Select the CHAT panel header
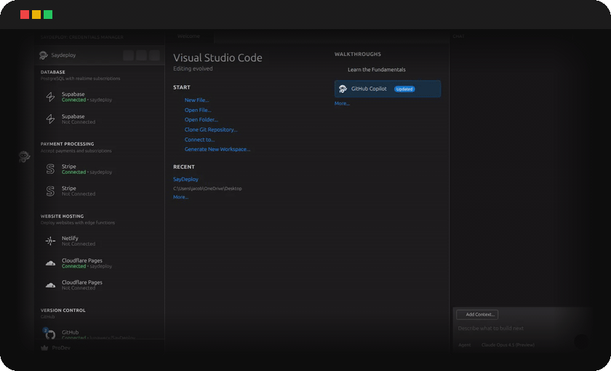611x371 pixels. point(459,36)
